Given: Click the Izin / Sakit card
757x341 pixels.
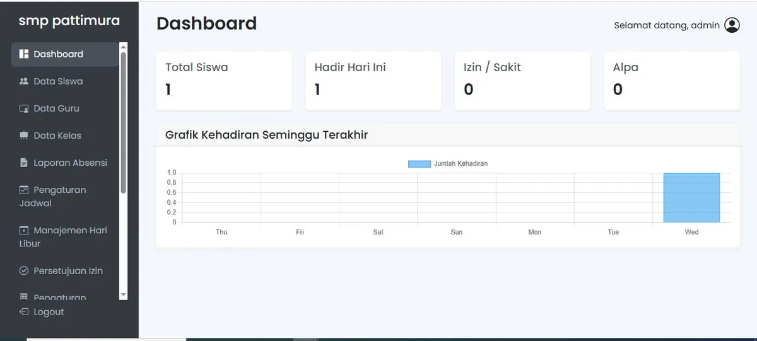Looking at the screenshot, I should pyautogui.click(x=522, y=81).
